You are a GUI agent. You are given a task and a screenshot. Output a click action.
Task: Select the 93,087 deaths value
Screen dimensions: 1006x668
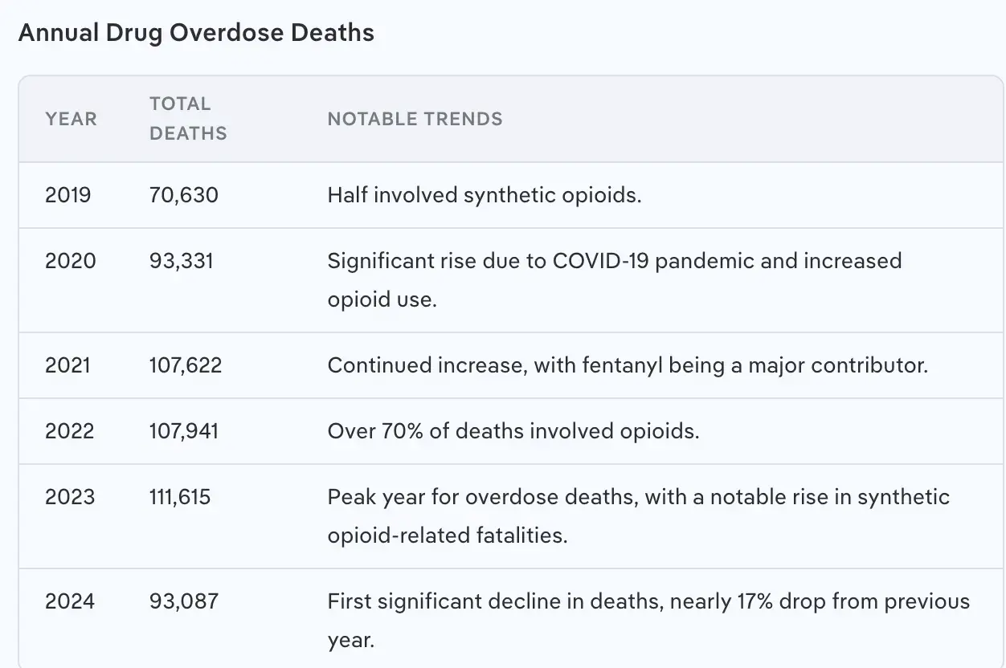coord(184,601)
